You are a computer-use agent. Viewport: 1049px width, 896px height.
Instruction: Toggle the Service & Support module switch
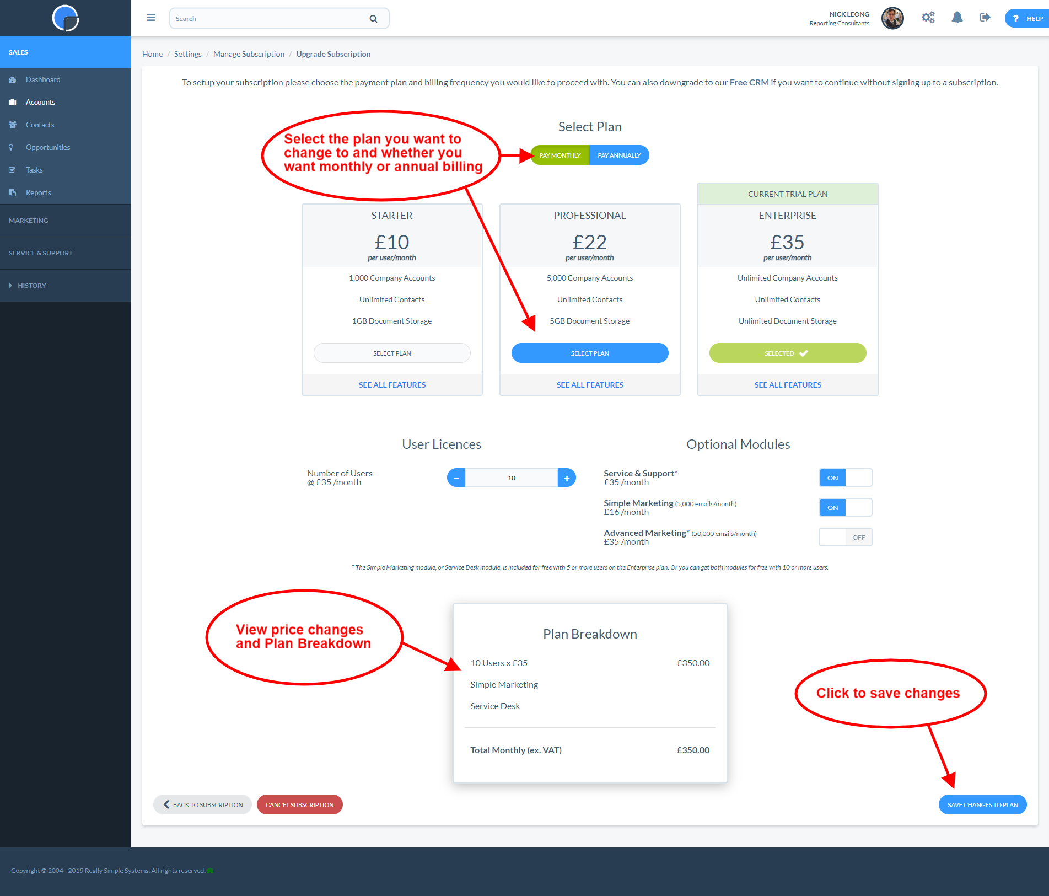click(x=846, y=478)
